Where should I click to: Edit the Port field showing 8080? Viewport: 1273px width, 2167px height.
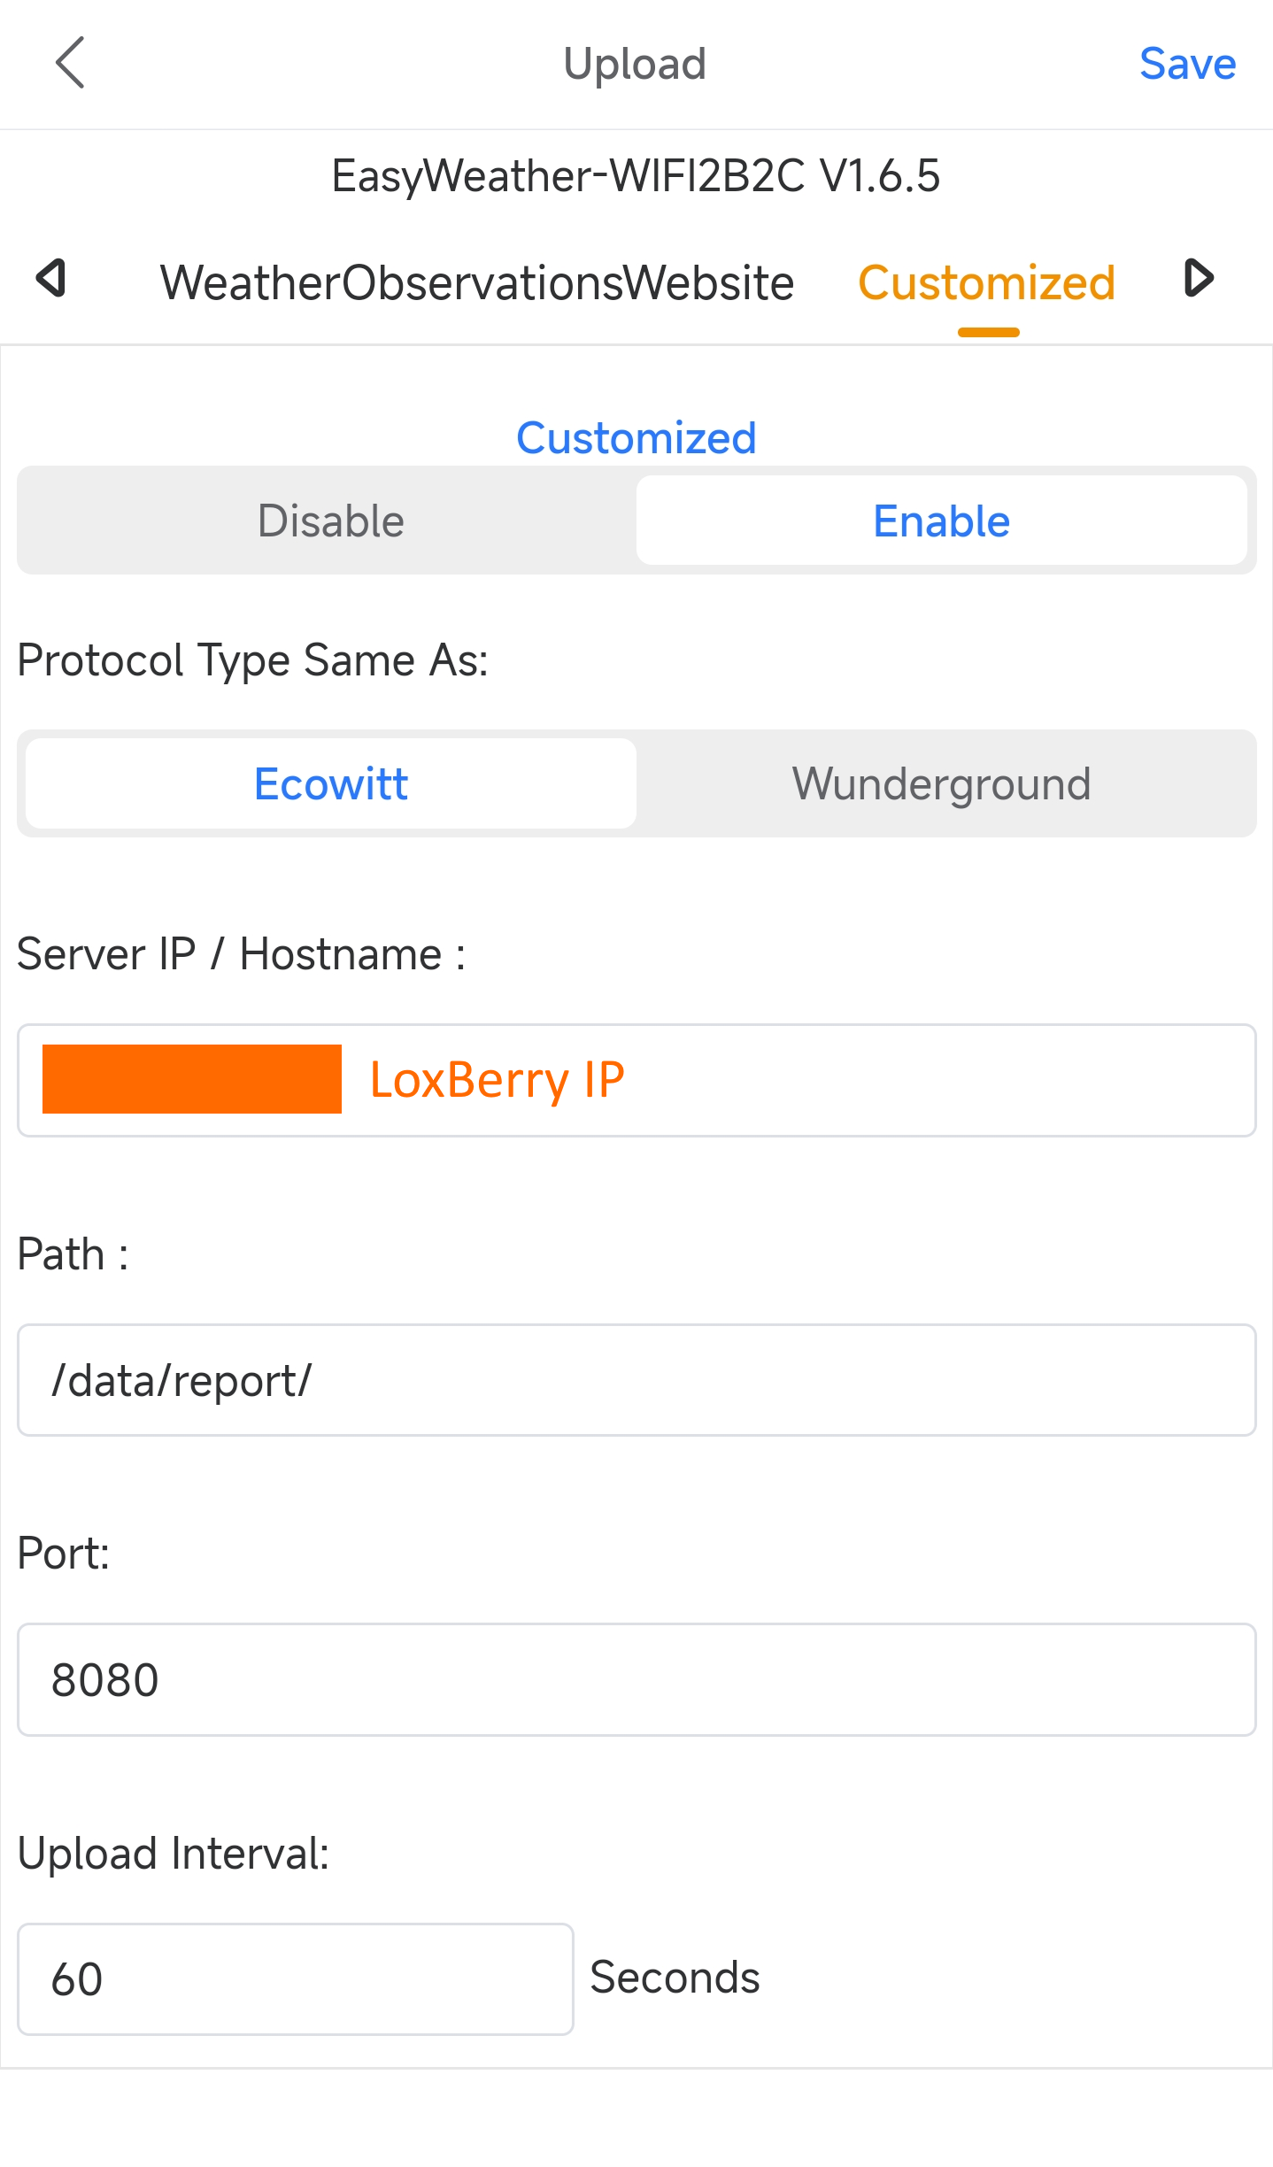[x=636, y=1679]
